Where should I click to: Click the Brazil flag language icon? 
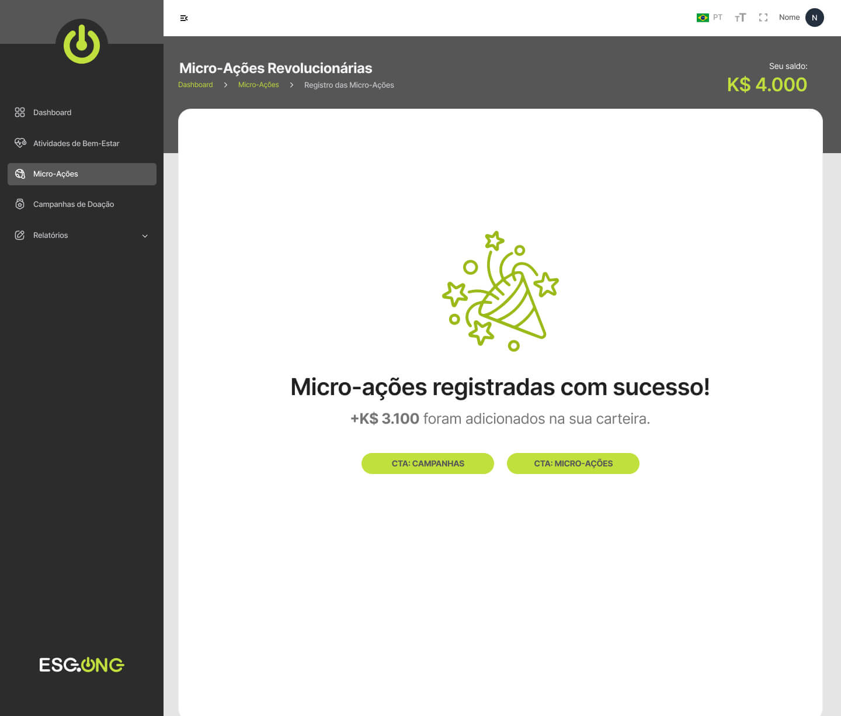703,18
